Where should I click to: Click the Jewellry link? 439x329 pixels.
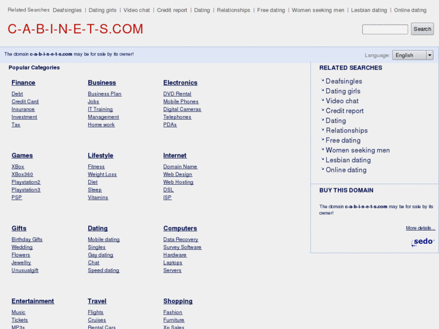[x=21, y=263]
